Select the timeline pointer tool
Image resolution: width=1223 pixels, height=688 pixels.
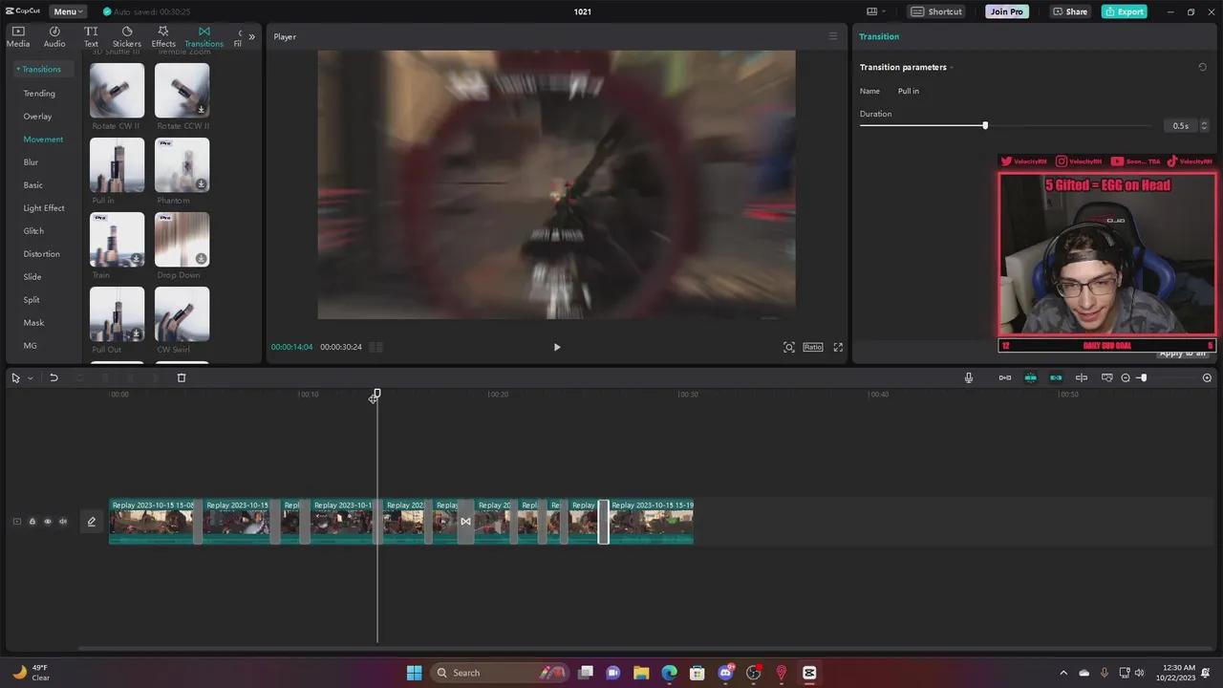(15, 377)
